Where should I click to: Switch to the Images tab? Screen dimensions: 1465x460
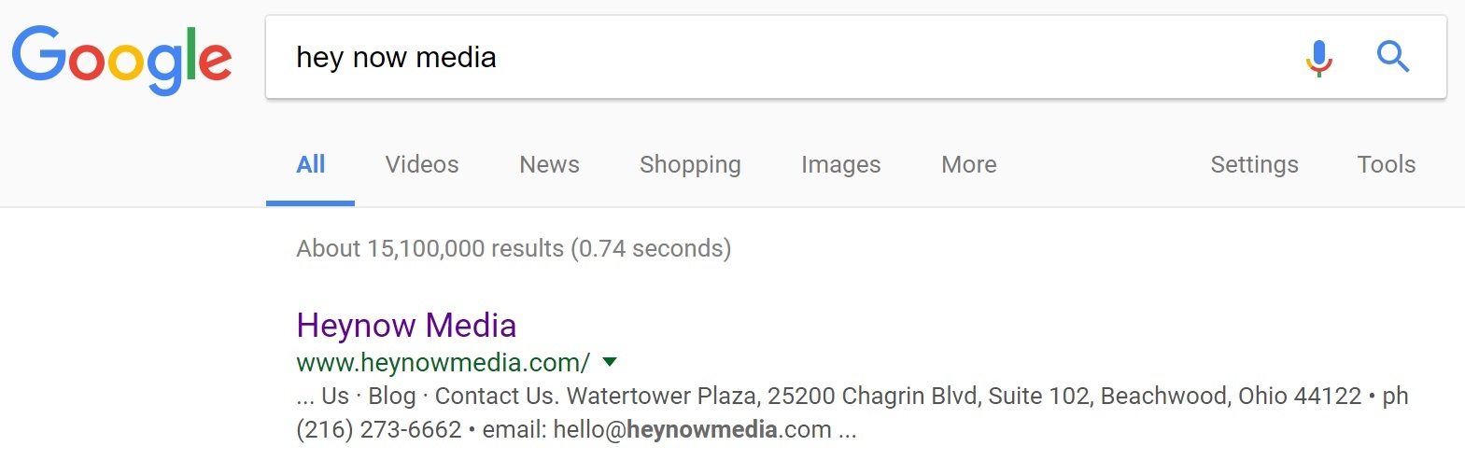(840, 165)
